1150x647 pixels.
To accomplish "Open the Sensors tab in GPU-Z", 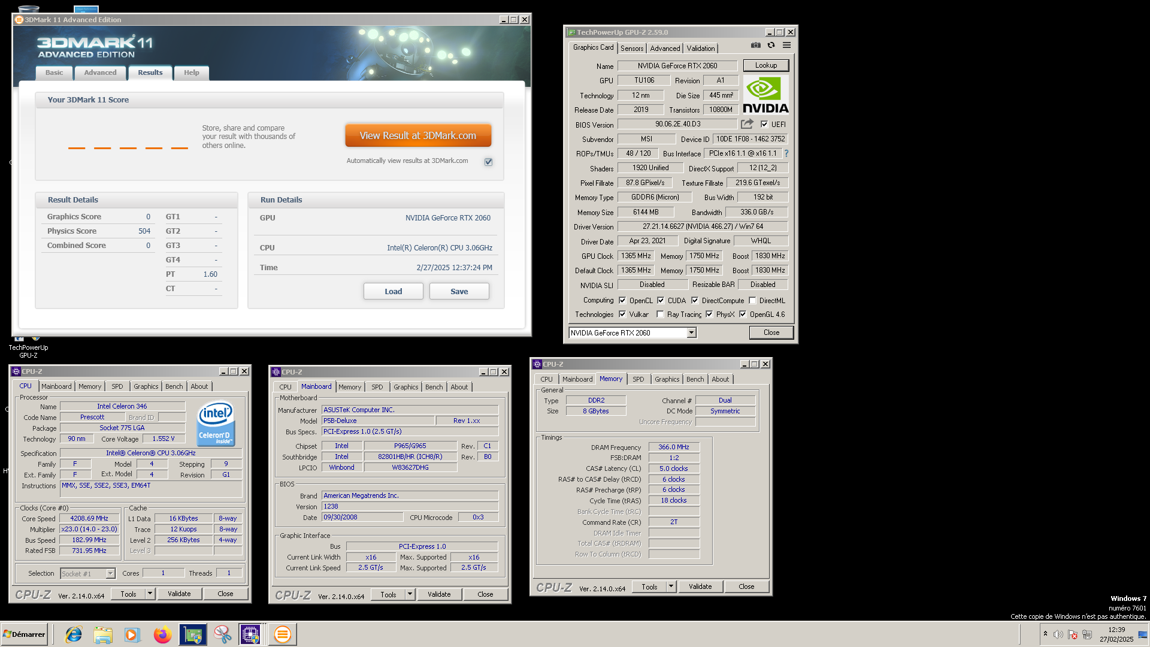I will [632, 49].
